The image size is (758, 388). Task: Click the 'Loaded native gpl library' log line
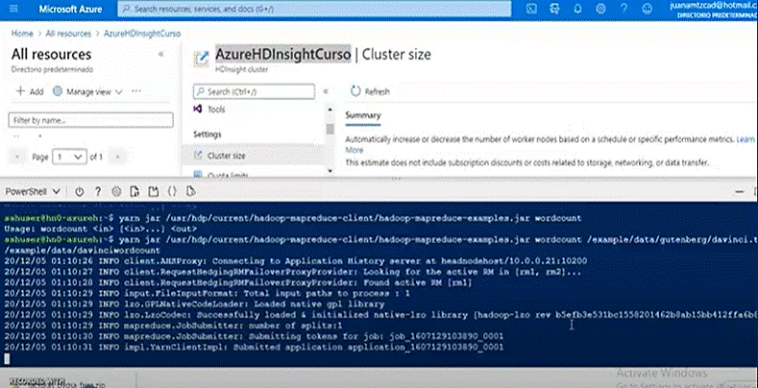[x=194, y=303]
